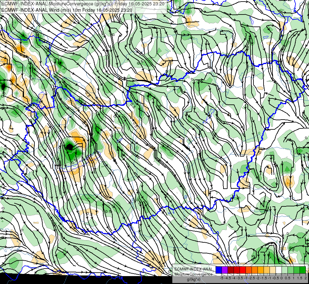
Task: Click the MoistureConvergence title line at top
Action: pyautogui.click(x=83, y=4)
